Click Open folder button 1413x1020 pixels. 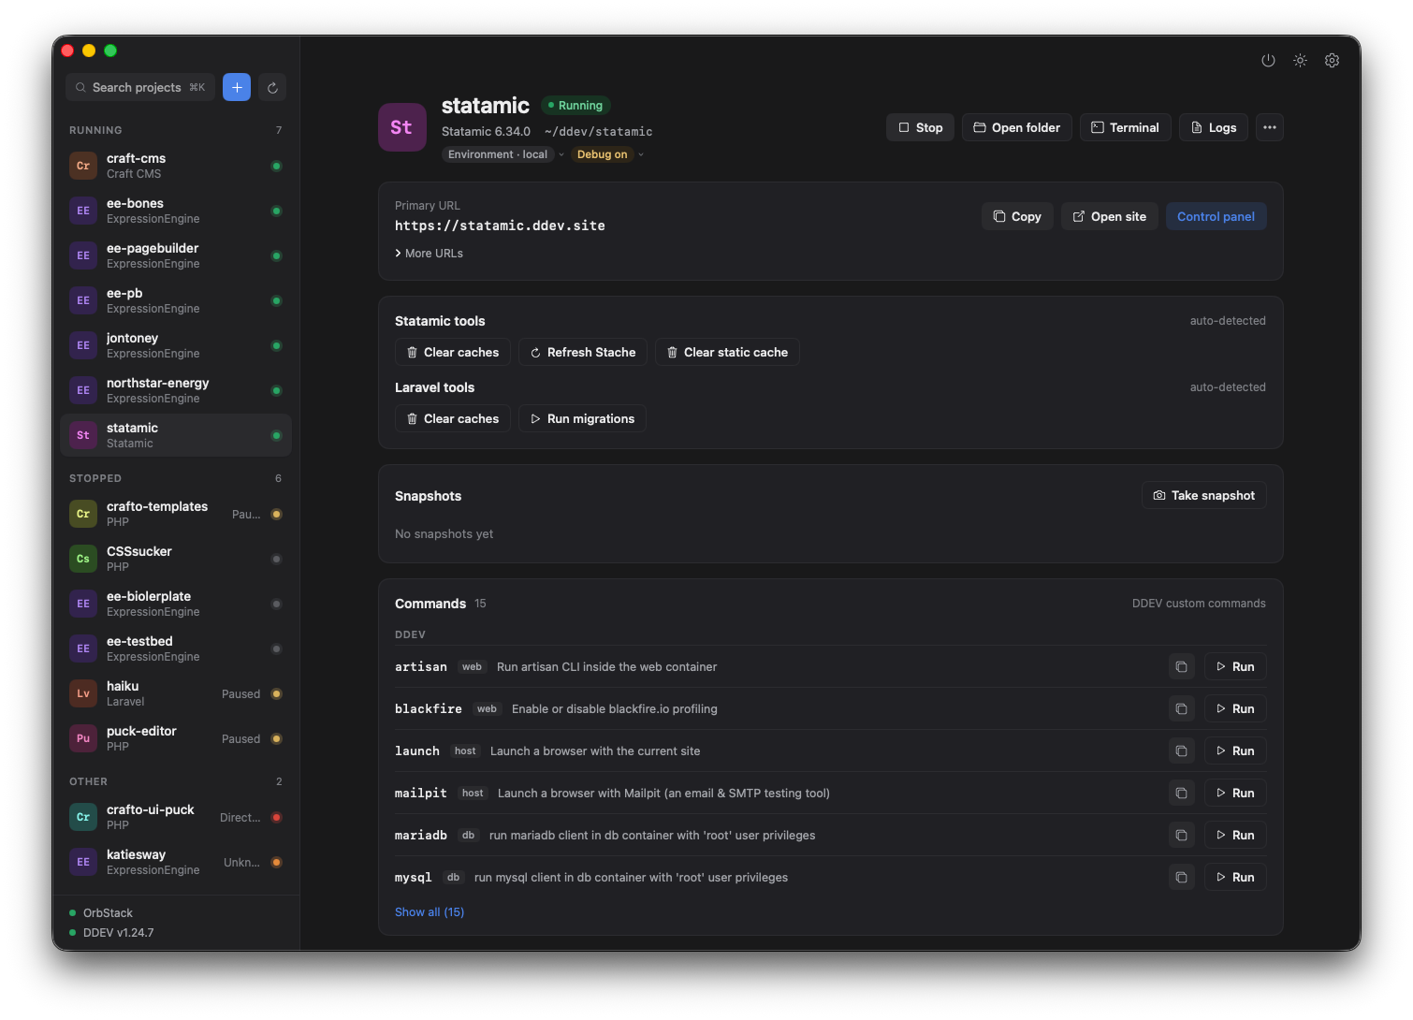tap(1017, 127)
